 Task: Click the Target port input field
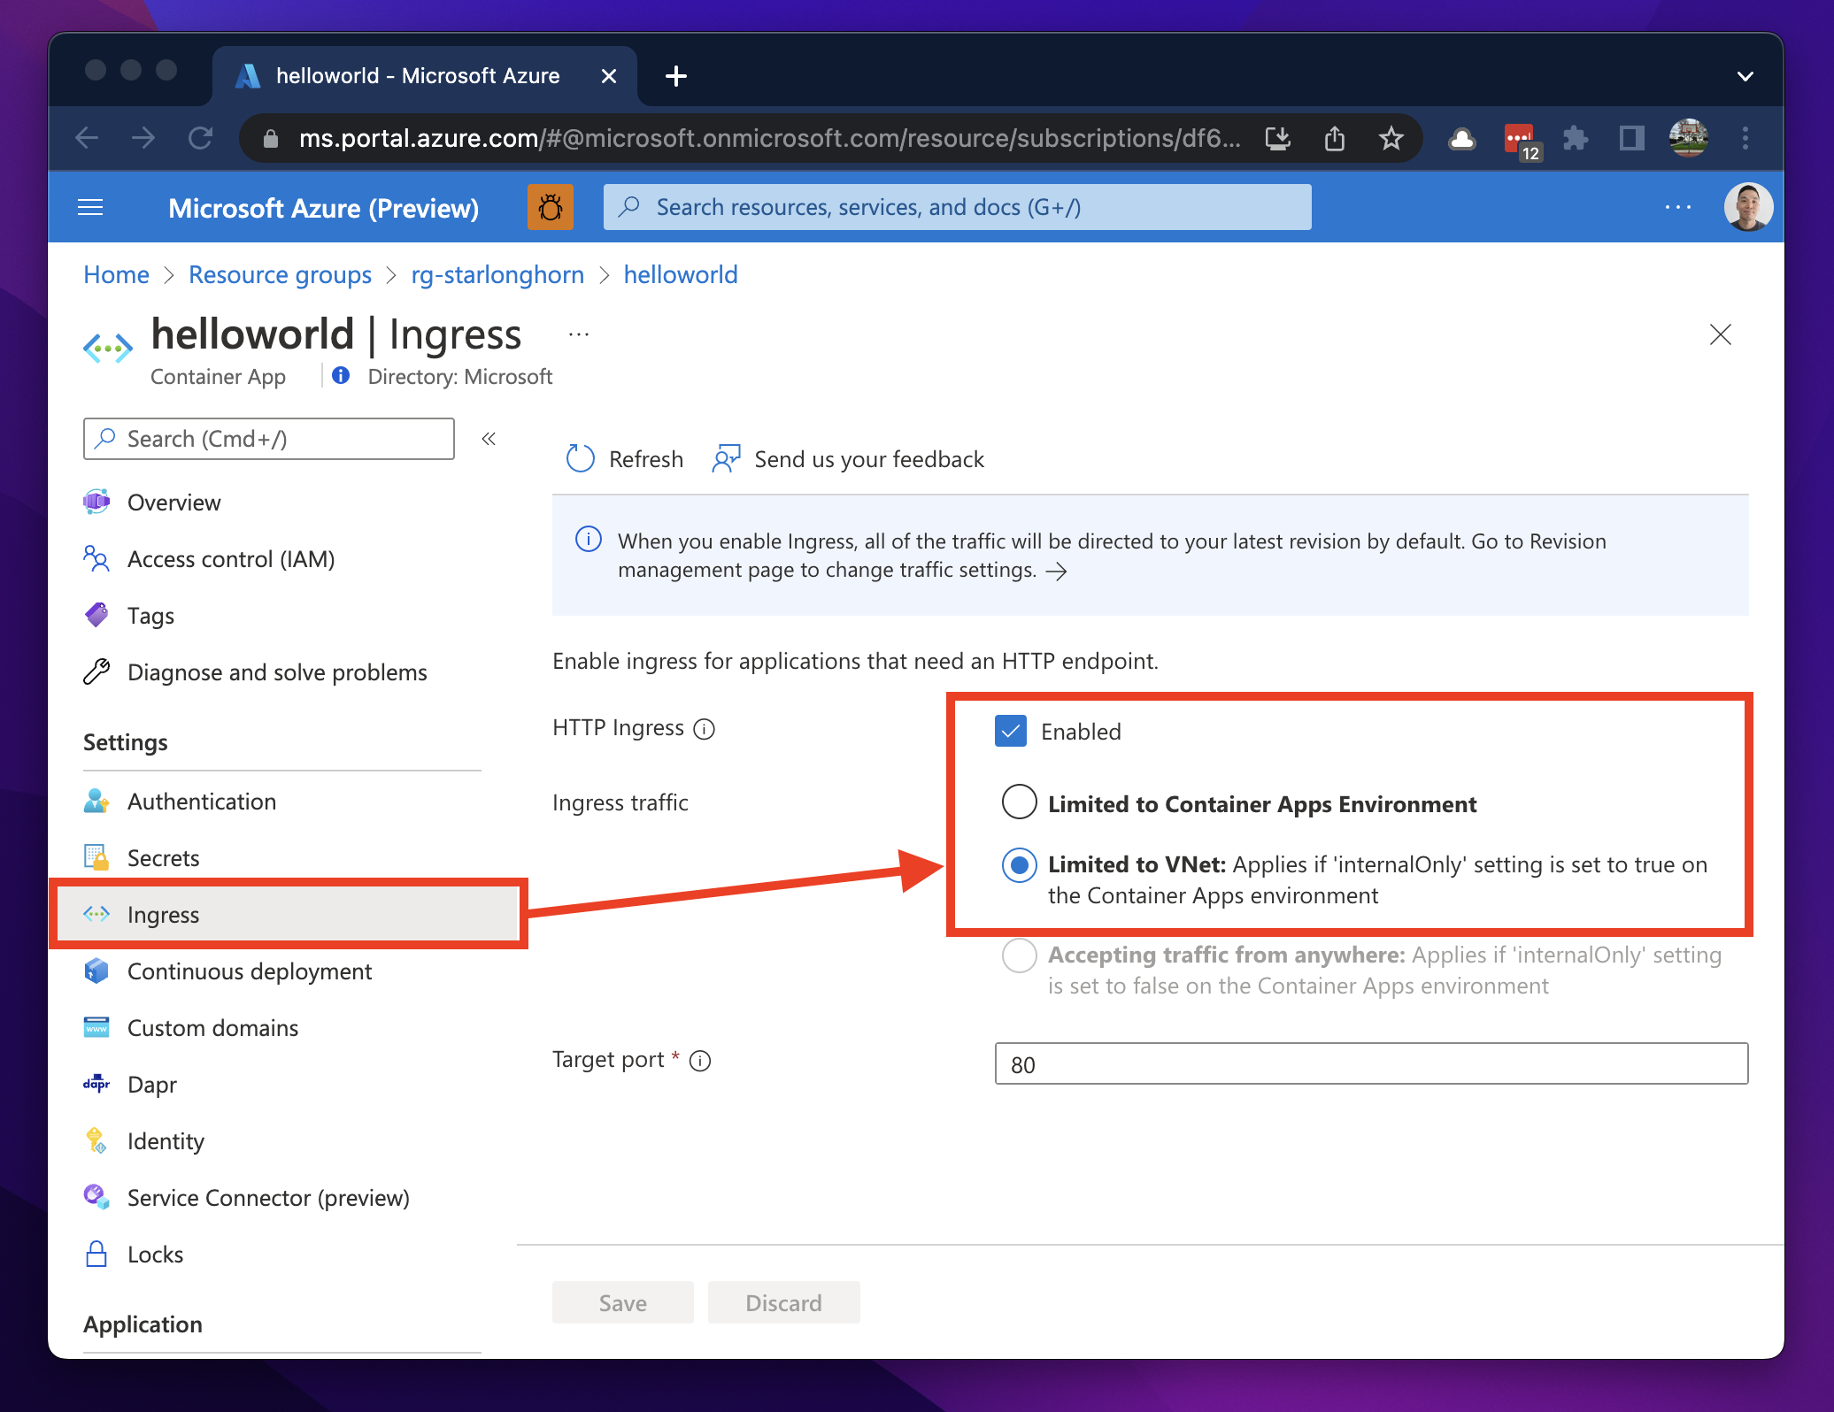[x=1370, y=1063]
